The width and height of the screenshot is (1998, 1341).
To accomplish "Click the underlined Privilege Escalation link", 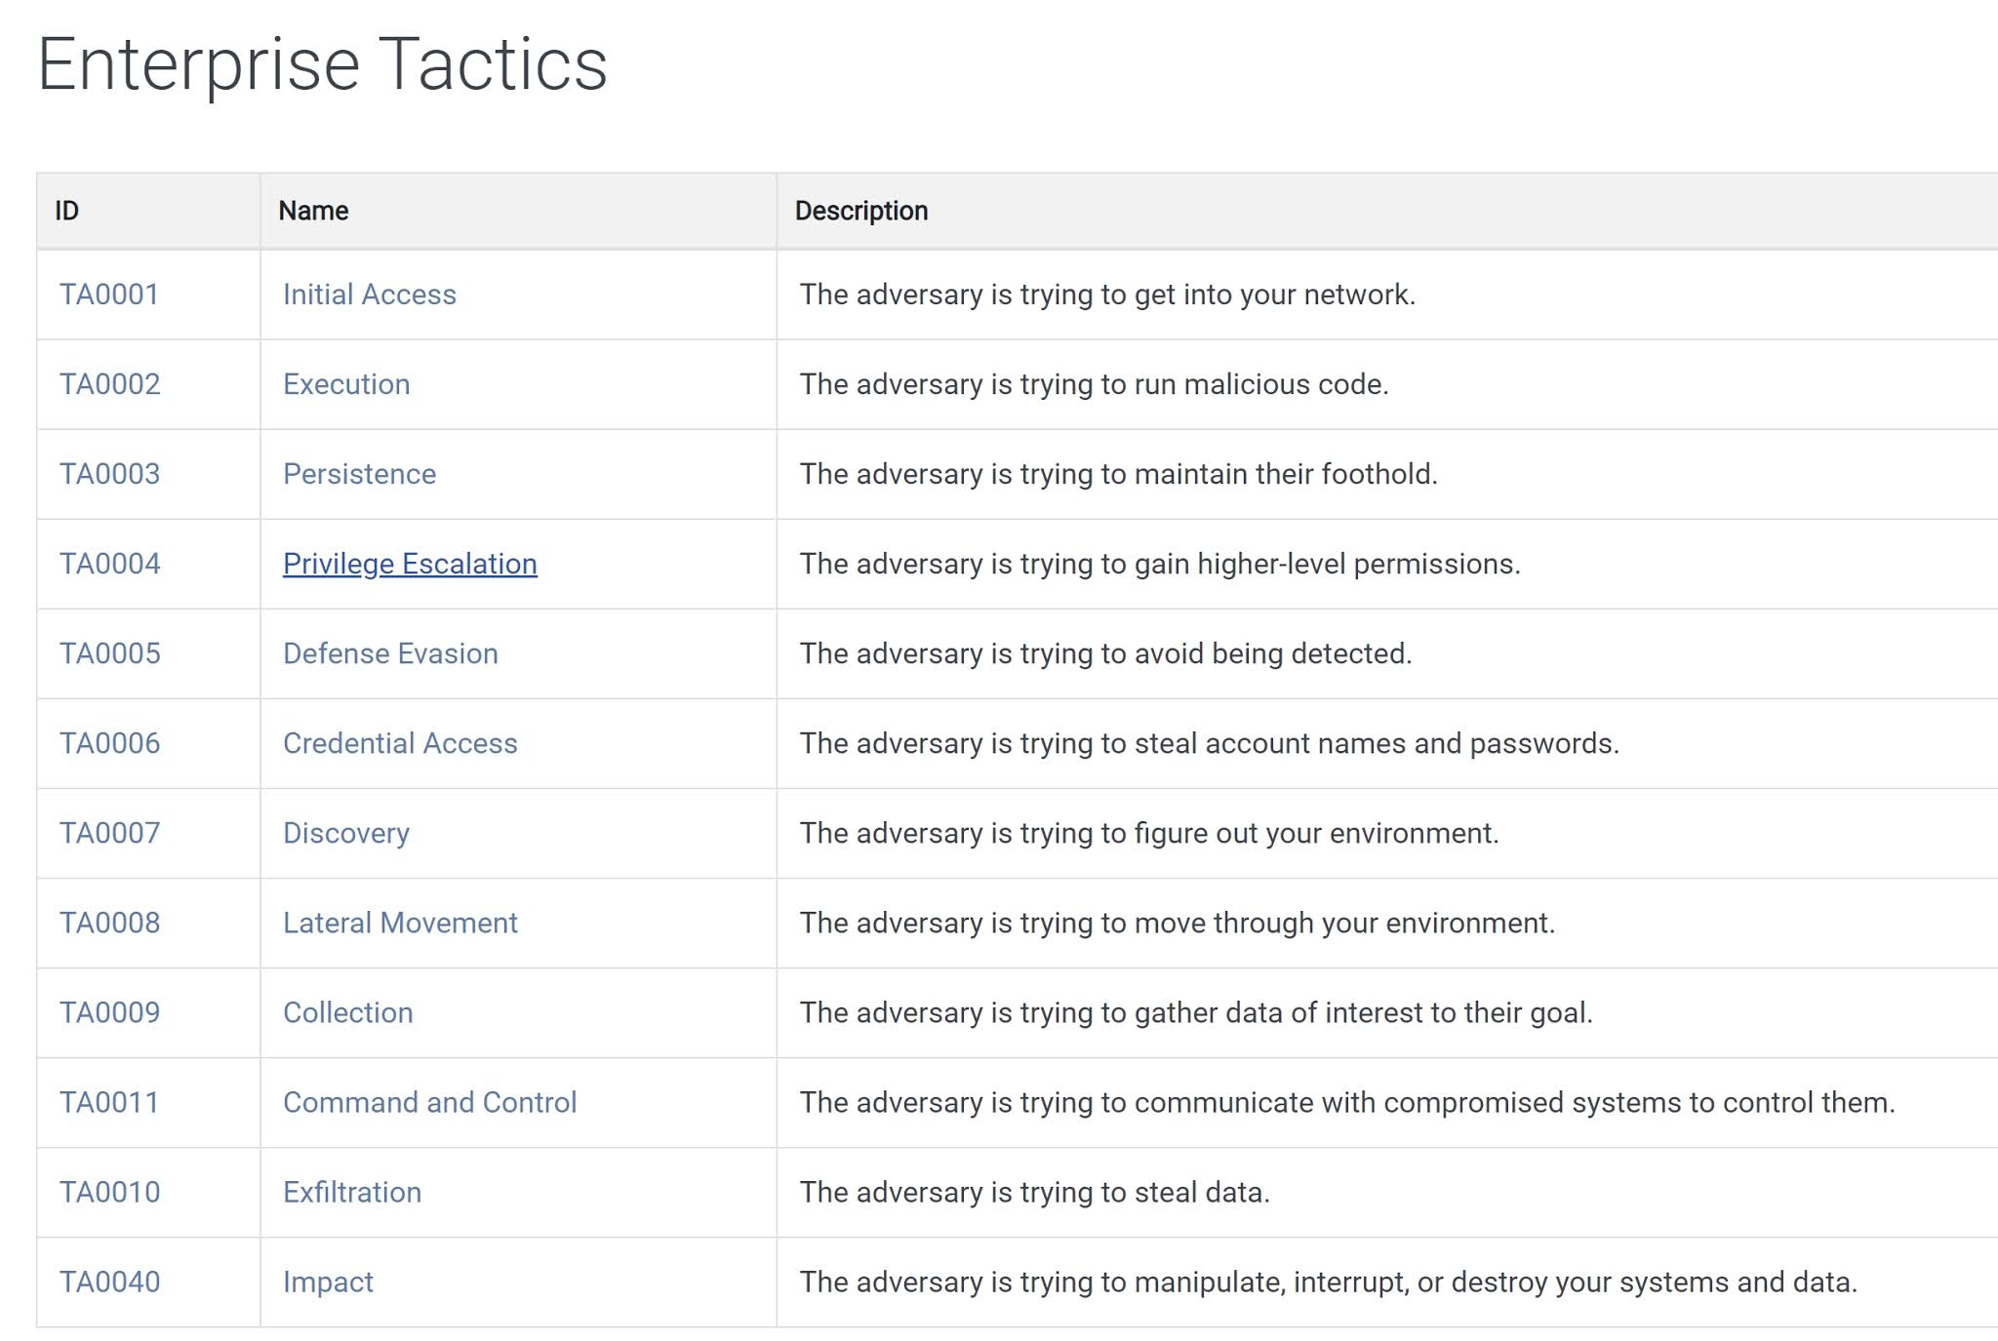I will tap(410, 564).
